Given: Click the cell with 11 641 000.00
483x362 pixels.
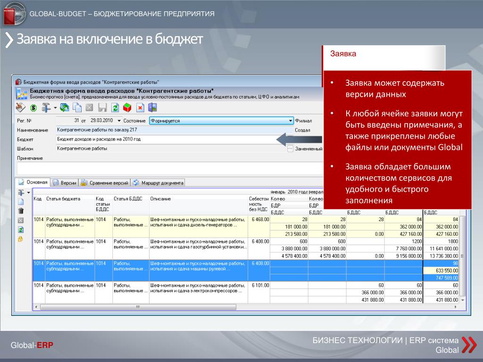Looking at the screenshot, I should click(x=441, y=249).
